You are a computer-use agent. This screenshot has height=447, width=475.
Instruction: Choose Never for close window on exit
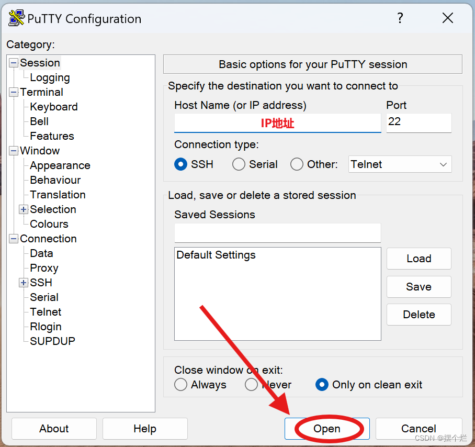click(x=252, y=385)
